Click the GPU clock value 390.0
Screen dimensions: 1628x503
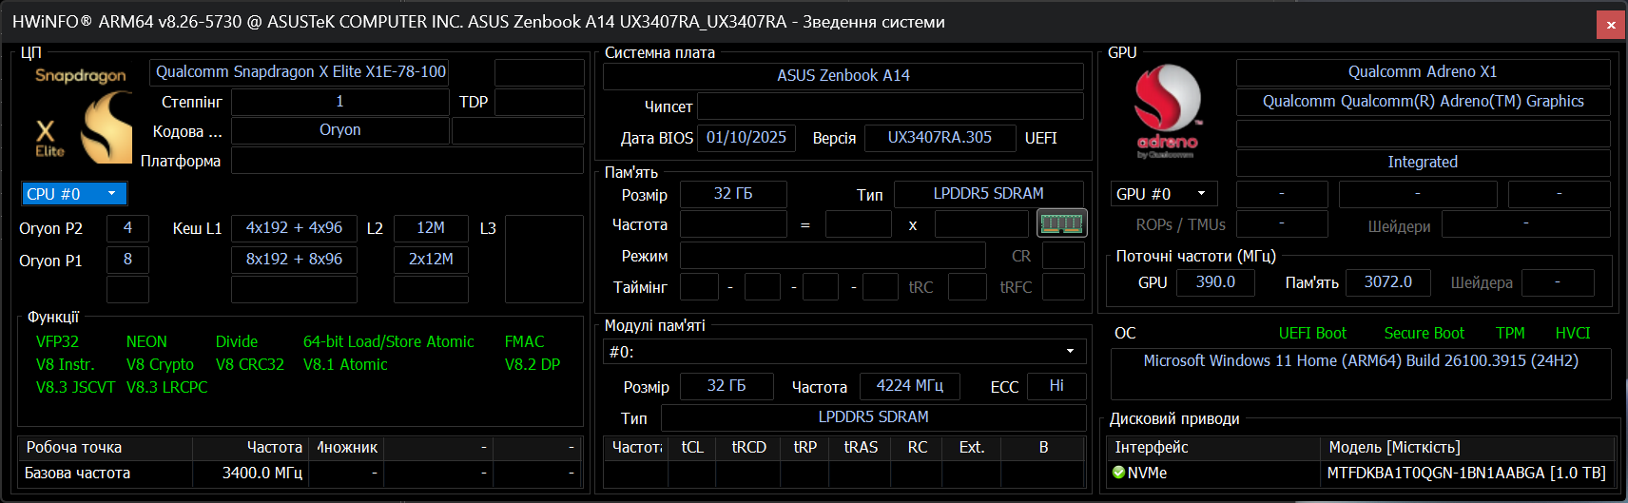[1215, 282]
